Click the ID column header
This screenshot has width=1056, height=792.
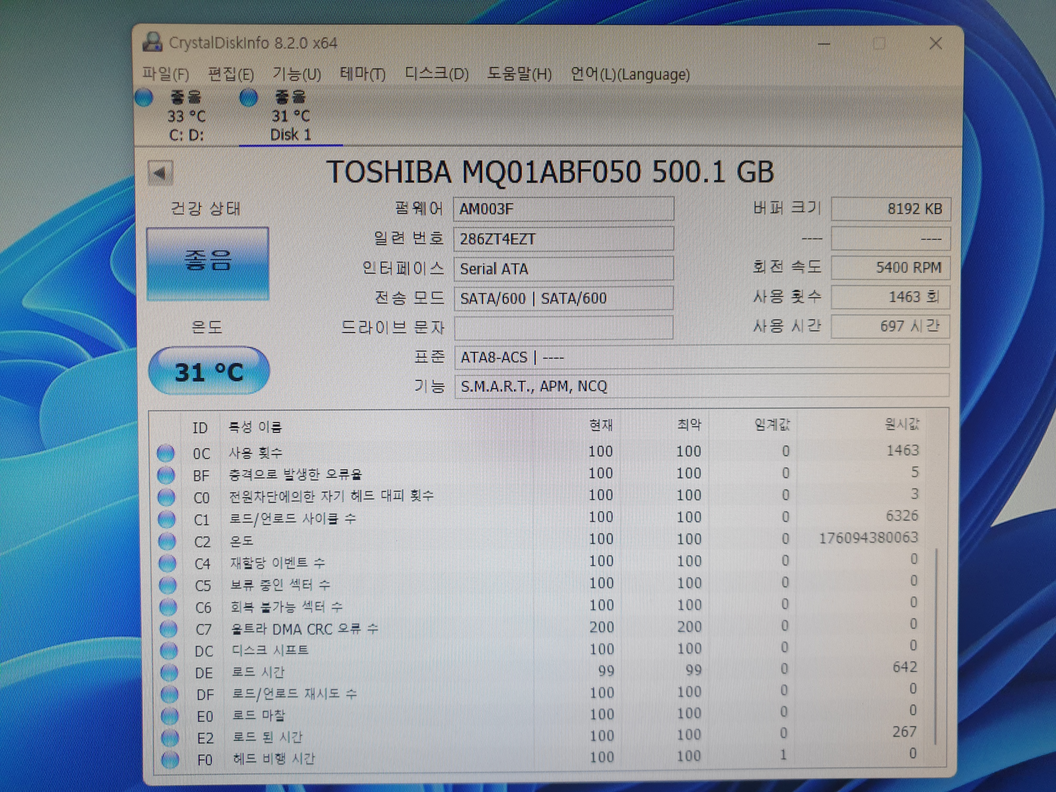point(200,427)
